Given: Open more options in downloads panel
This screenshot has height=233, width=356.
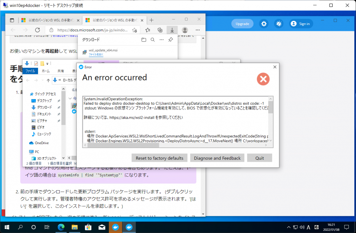Looking at the screenshot, I should coord(161,40).
